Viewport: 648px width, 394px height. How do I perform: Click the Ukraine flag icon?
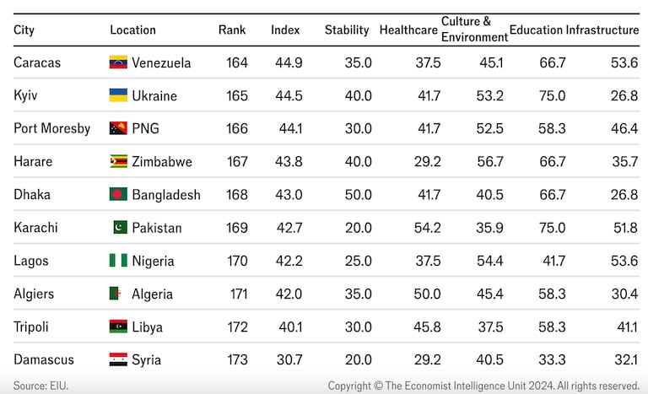[x=118, y=95]
